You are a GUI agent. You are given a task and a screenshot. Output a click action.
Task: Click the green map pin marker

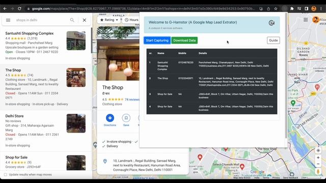coord(293,103)
